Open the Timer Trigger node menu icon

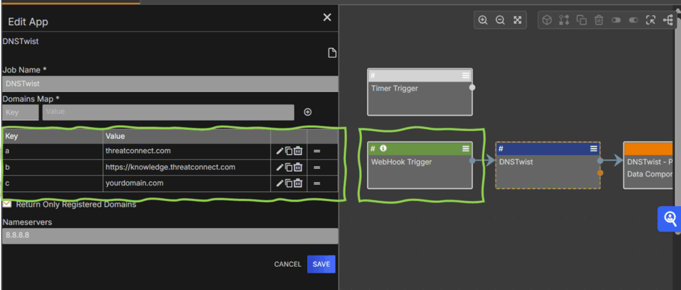466,76
